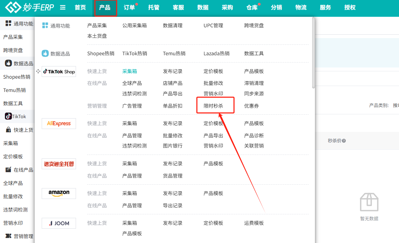Select 广告管理 in TikTok Shop section
The width and height of the screenshot is (399, 243).
[132, 106]
